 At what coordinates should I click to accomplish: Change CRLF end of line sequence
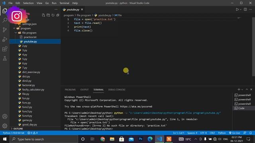coord(212,133)
